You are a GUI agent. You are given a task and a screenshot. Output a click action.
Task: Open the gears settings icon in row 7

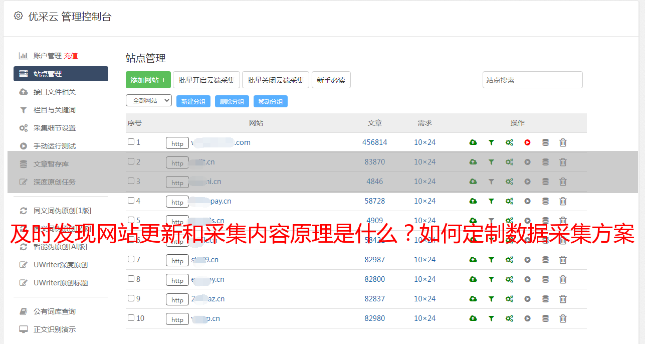coord(509,260)
